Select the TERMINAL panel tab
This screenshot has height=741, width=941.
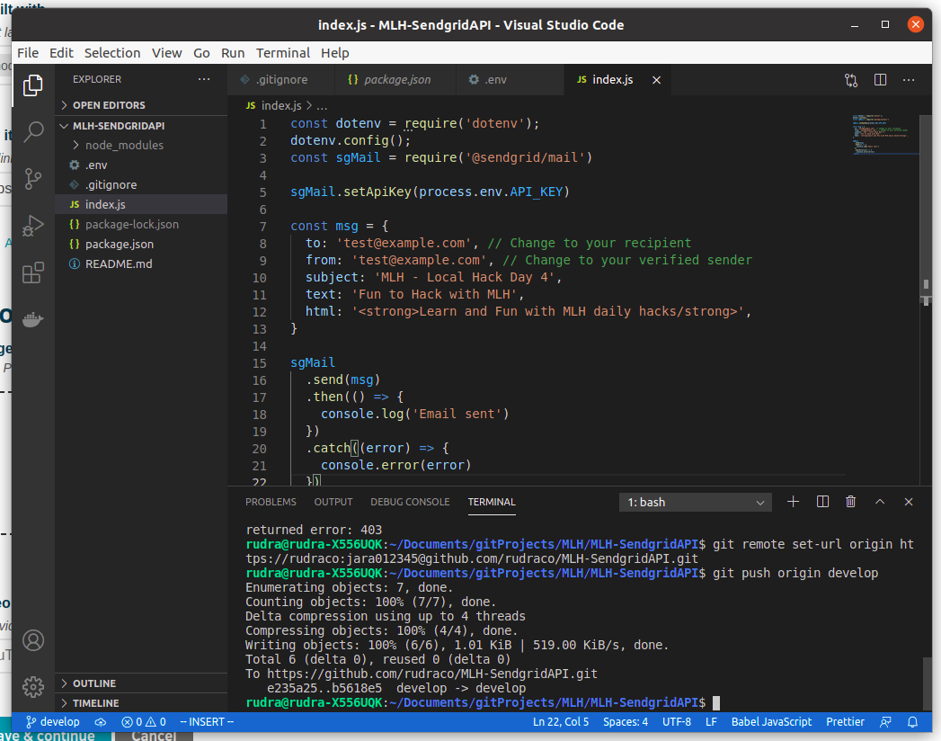(492, 502)
